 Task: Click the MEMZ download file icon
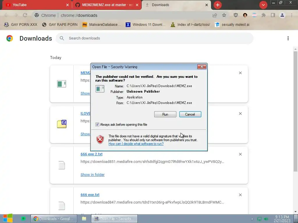(x=61, y=84)
